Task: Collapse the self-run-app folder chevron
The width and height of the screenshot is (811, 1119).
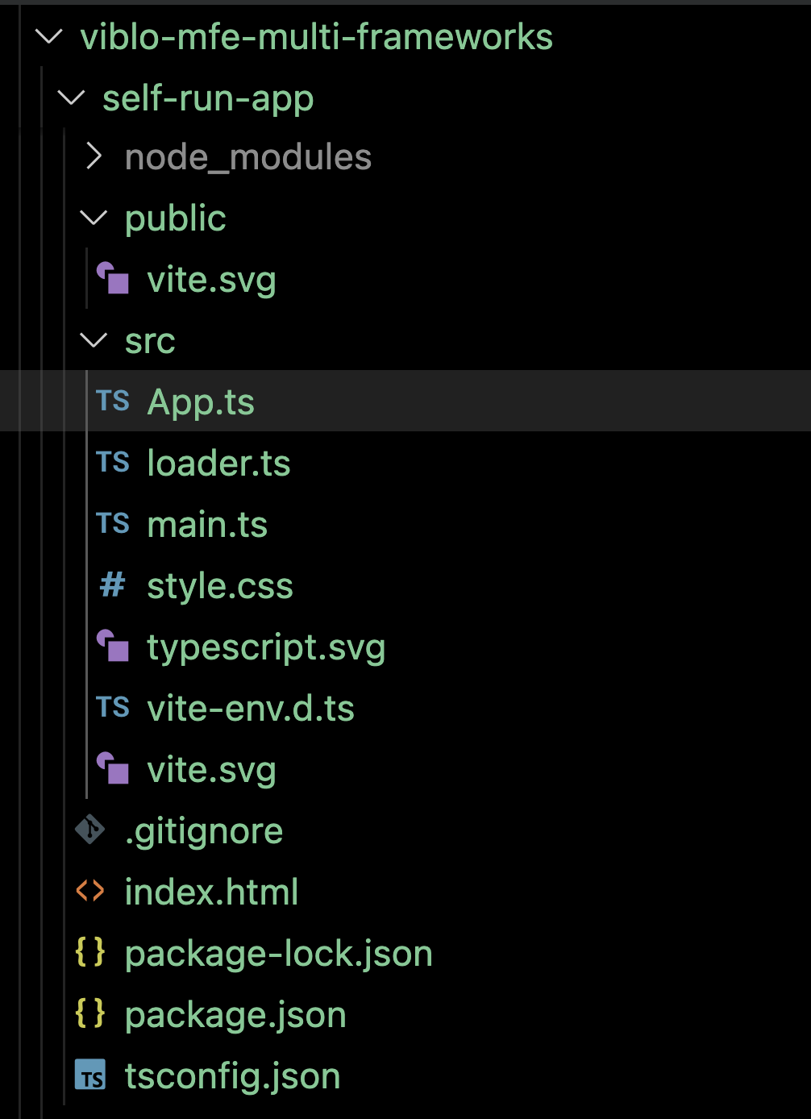Action: pyautogui.click(x=72, y=98)
